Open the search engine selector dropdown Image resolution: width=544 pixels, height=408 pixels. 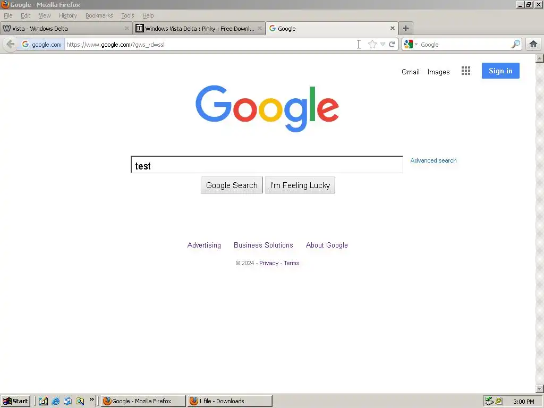pos(411,45)
